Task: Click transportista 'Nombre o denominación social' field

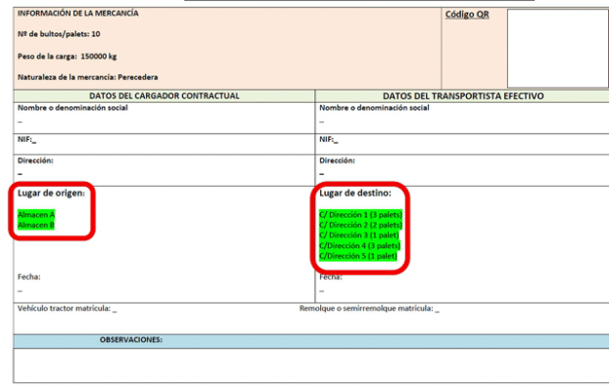Action: pyautogui.click(x=462, y=118)
